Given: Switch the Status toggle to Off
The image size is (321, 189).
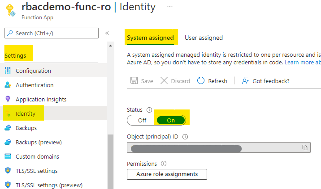Looking at the screenshot, I should 142,120.
